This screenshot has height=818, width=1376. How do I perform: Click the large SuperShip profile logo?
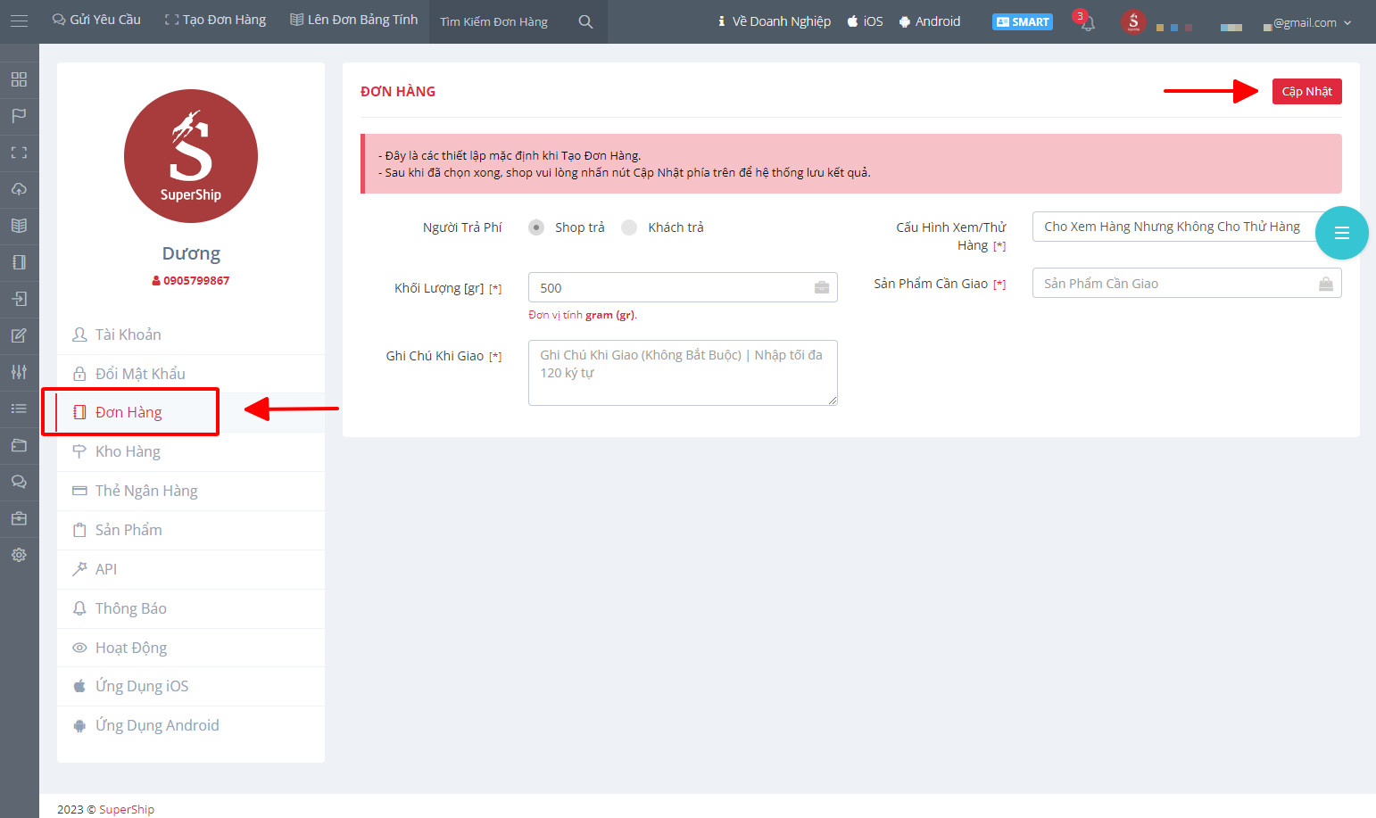point(191,156)
